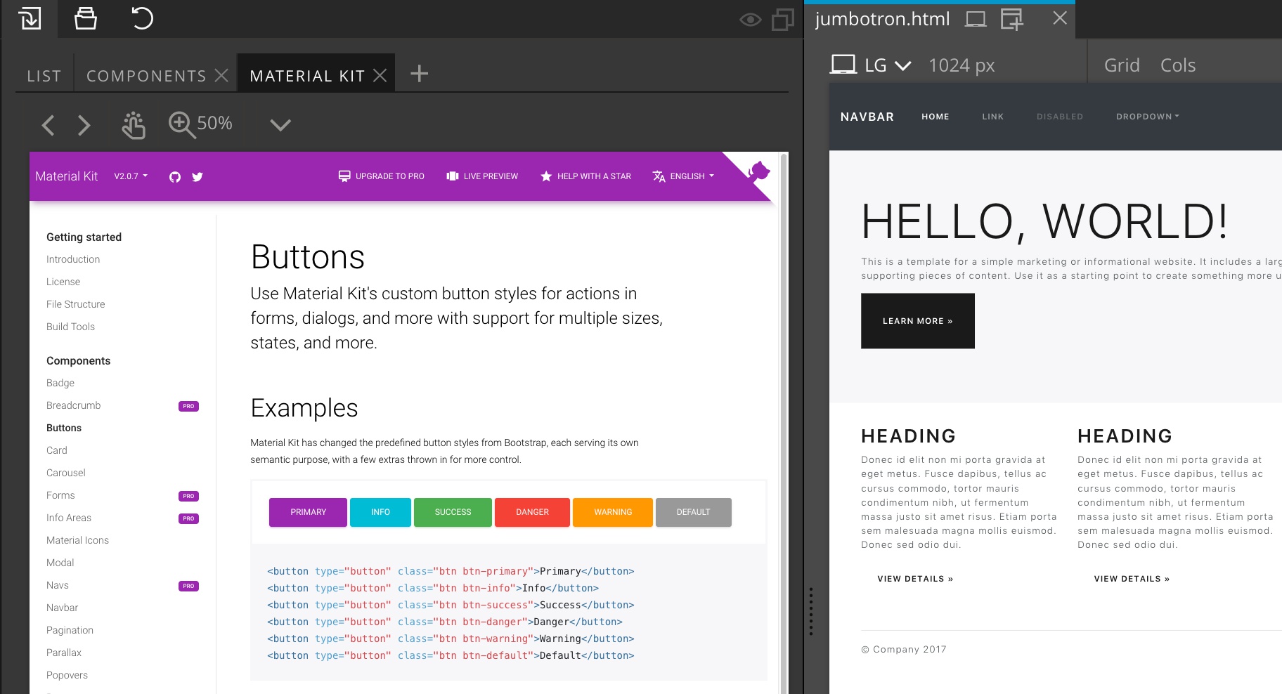The width and height of the screenshot is (1282, 694).
Task: Click the green SUCCESS button
Action: point(453,512)
